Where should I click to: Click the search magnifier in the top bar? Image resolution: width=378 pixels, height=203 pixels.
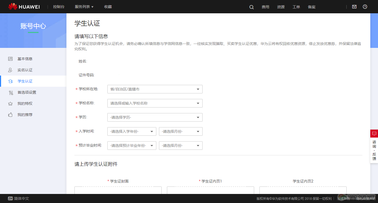pyautogui.click(x=251, y=7)
